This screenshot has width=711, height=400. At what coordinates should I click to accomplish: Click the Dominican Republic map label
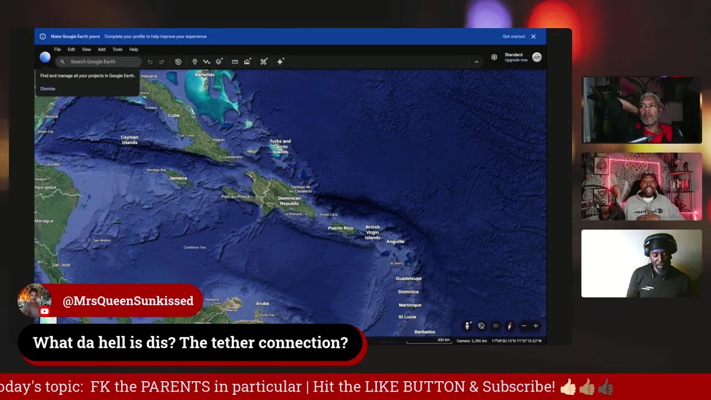coord(289,201)
